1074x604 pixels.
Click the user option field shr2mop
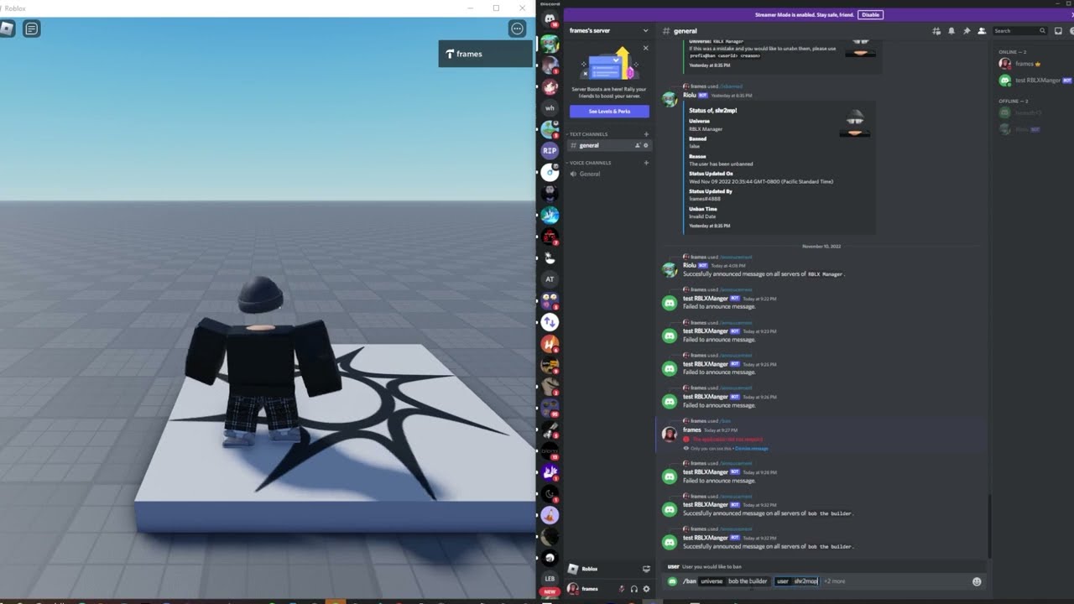[797, 581]
